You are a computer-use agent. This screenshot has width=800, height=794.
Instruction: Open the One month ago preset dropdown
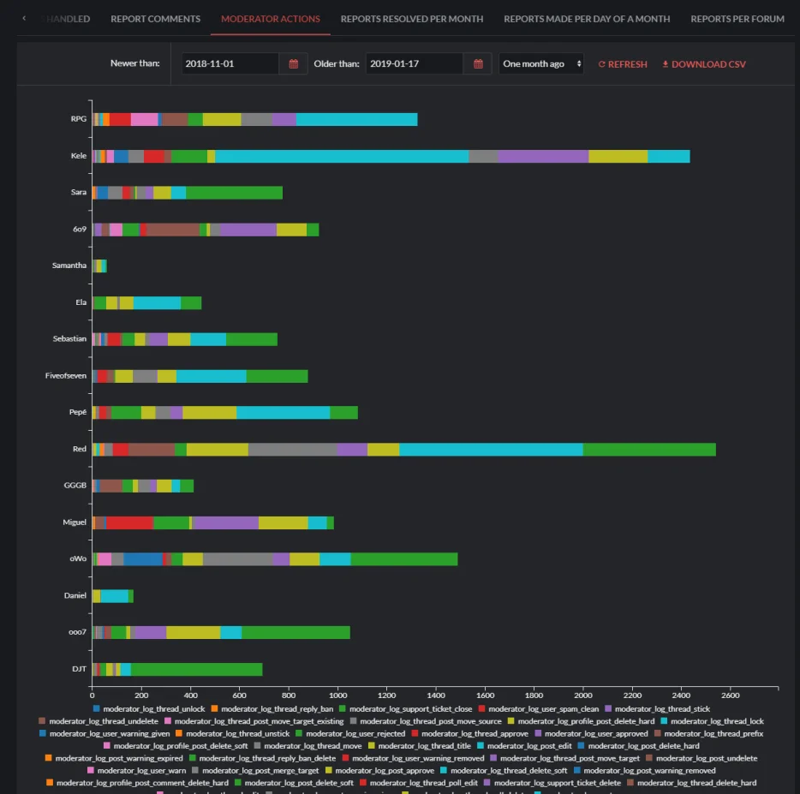pyautogui.click(x=541, y=64)
